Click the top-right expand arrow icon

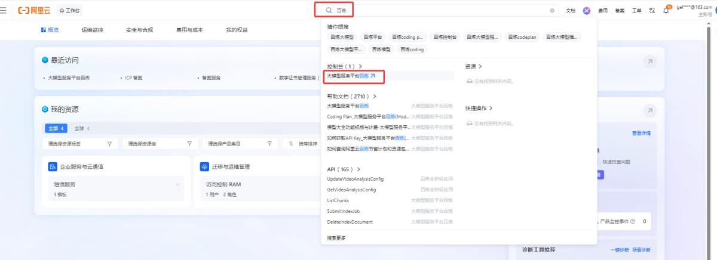tap(649, 61)
